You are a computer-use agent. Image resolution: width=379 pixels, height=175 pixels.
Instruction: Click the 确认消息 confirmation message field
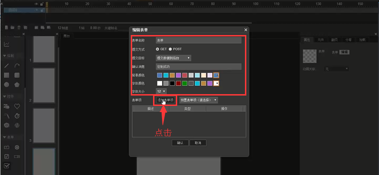coord(199,66)
